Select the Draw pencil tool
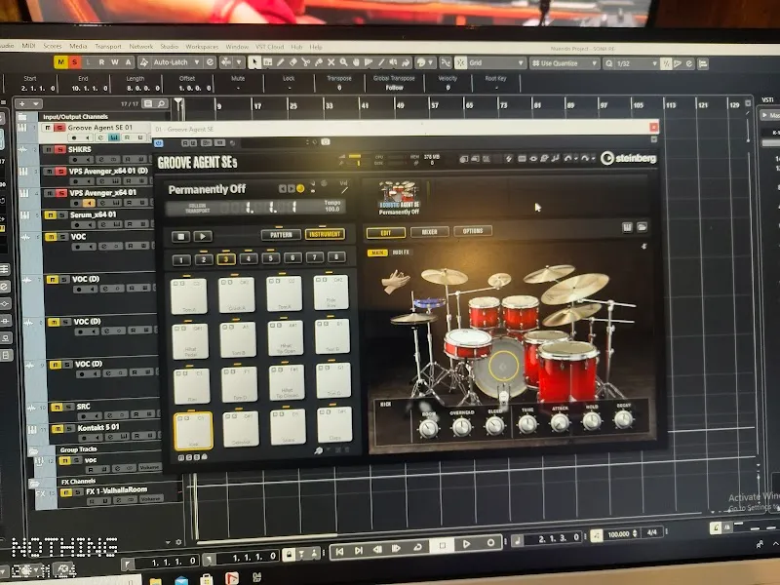The image size is (780, 585). coord(281,62)
